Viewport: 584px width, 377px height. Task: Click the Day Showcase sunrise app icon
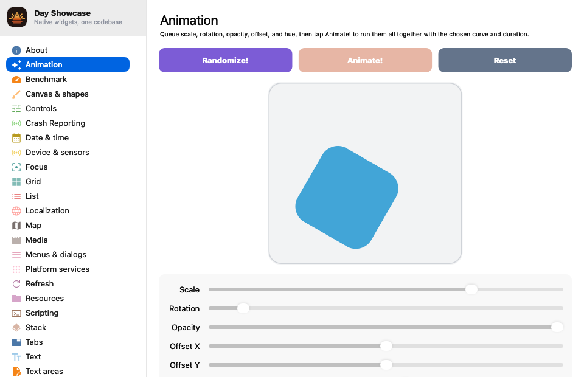click(x=17, y=17)
